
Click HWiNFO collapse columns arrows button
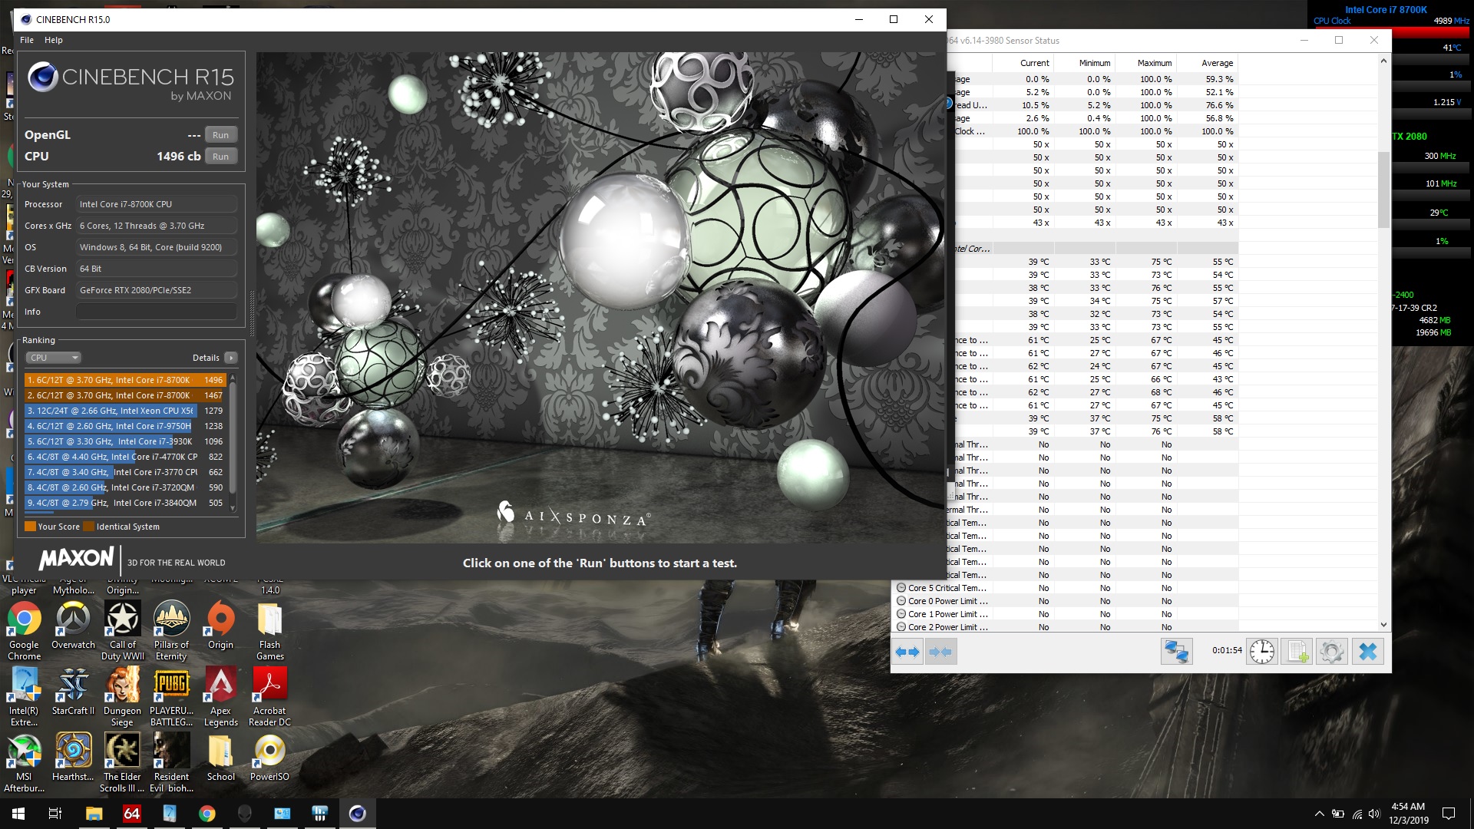point(940,652)
